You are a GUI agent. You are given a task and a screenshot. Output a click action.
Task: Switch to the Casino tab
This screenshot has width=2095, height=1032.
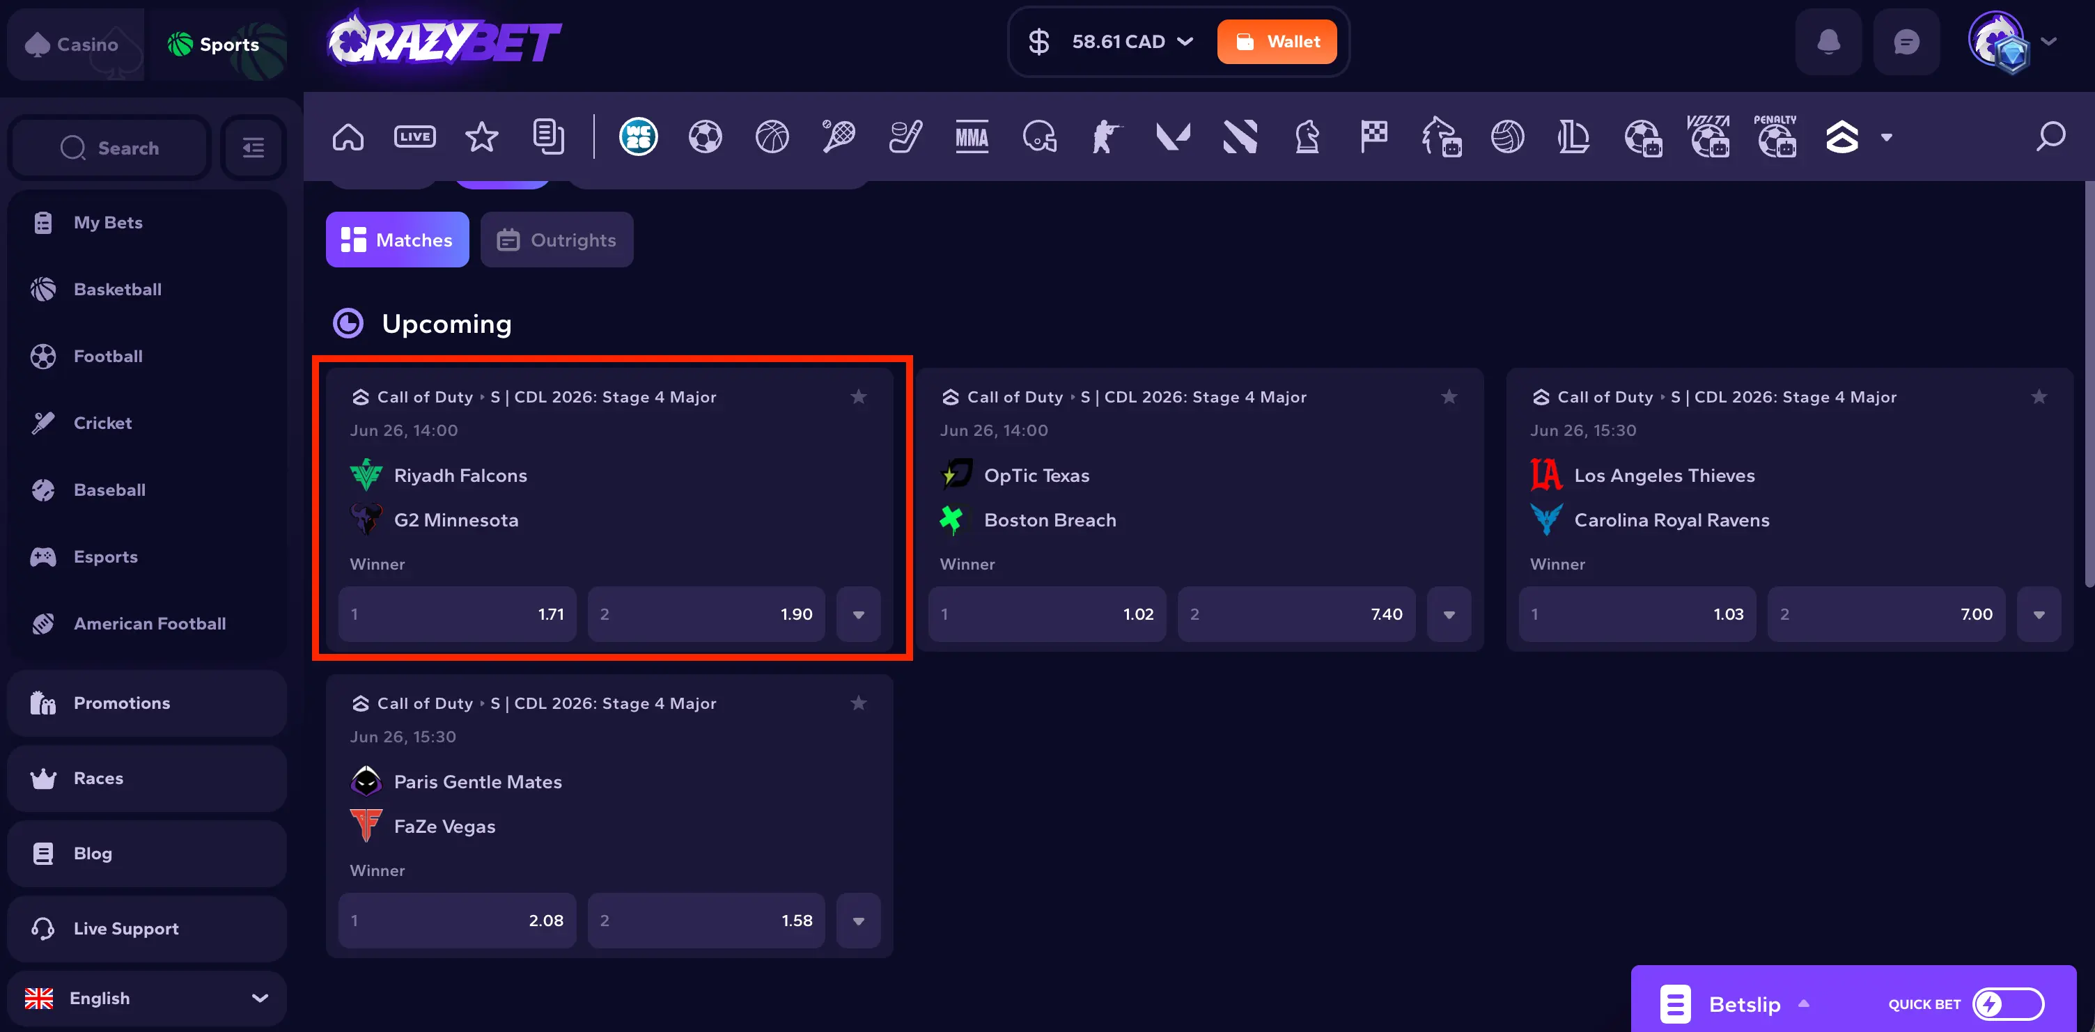tap(76, 44)
